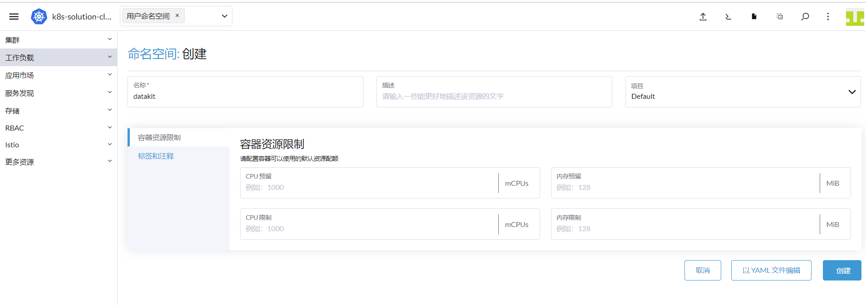Switch to the 标签和注释 tab
The image size is (866, 305).
pos(156,156)
